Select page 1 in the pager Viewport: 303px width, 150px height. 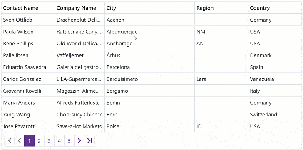[30, 141]
